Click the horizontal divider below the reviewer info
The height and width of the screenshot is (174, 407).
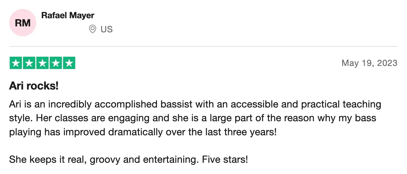203,46
